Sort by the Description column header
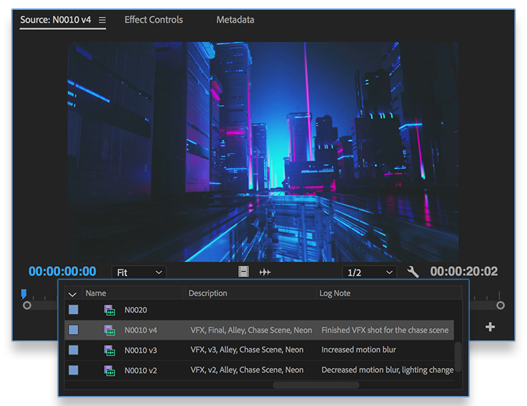The width and height of the screenshot is (527, 406). (207, 293)
